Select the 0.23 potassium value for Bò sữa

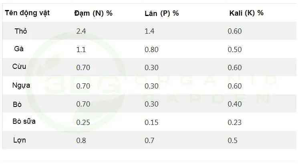[x=234, y=122]
